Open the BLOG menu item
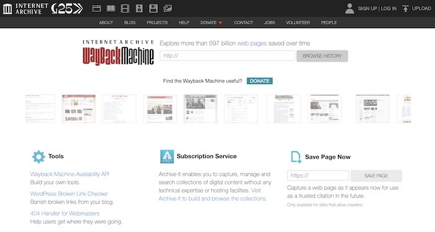The image size is (435, 232). [130, 23]
